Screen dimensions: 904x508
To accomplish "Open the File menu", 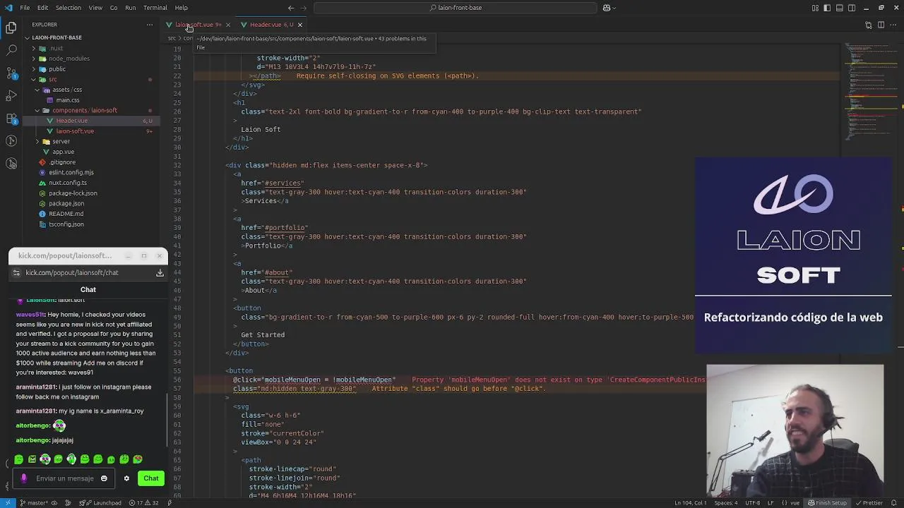I will (25, 8).
